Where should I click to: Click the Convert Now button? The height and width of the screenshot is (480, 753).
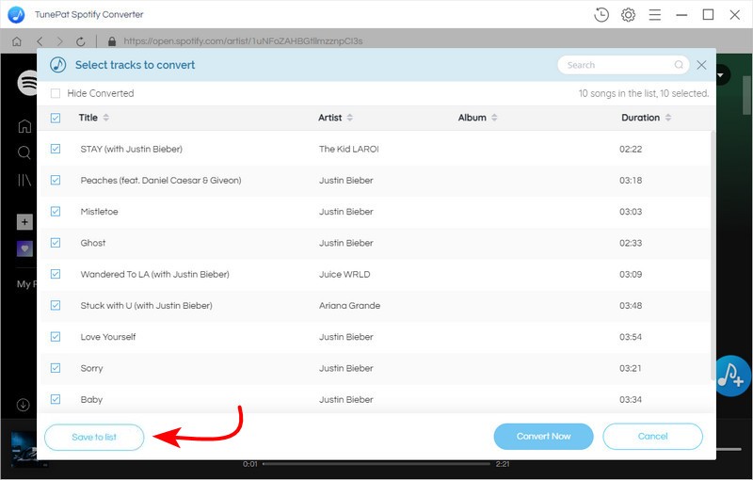(544, 437)
